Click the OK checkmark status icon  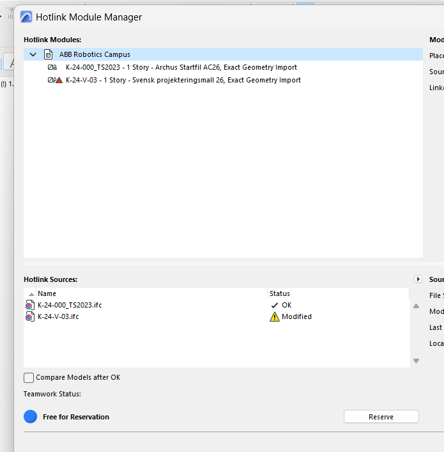click(275, 305)
